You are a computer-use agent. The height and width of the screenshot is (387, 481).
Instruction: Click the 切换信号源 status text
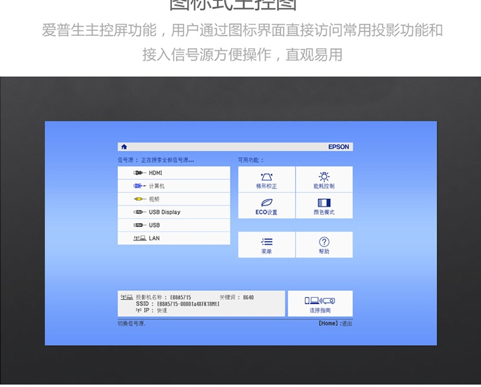[132, 323]
